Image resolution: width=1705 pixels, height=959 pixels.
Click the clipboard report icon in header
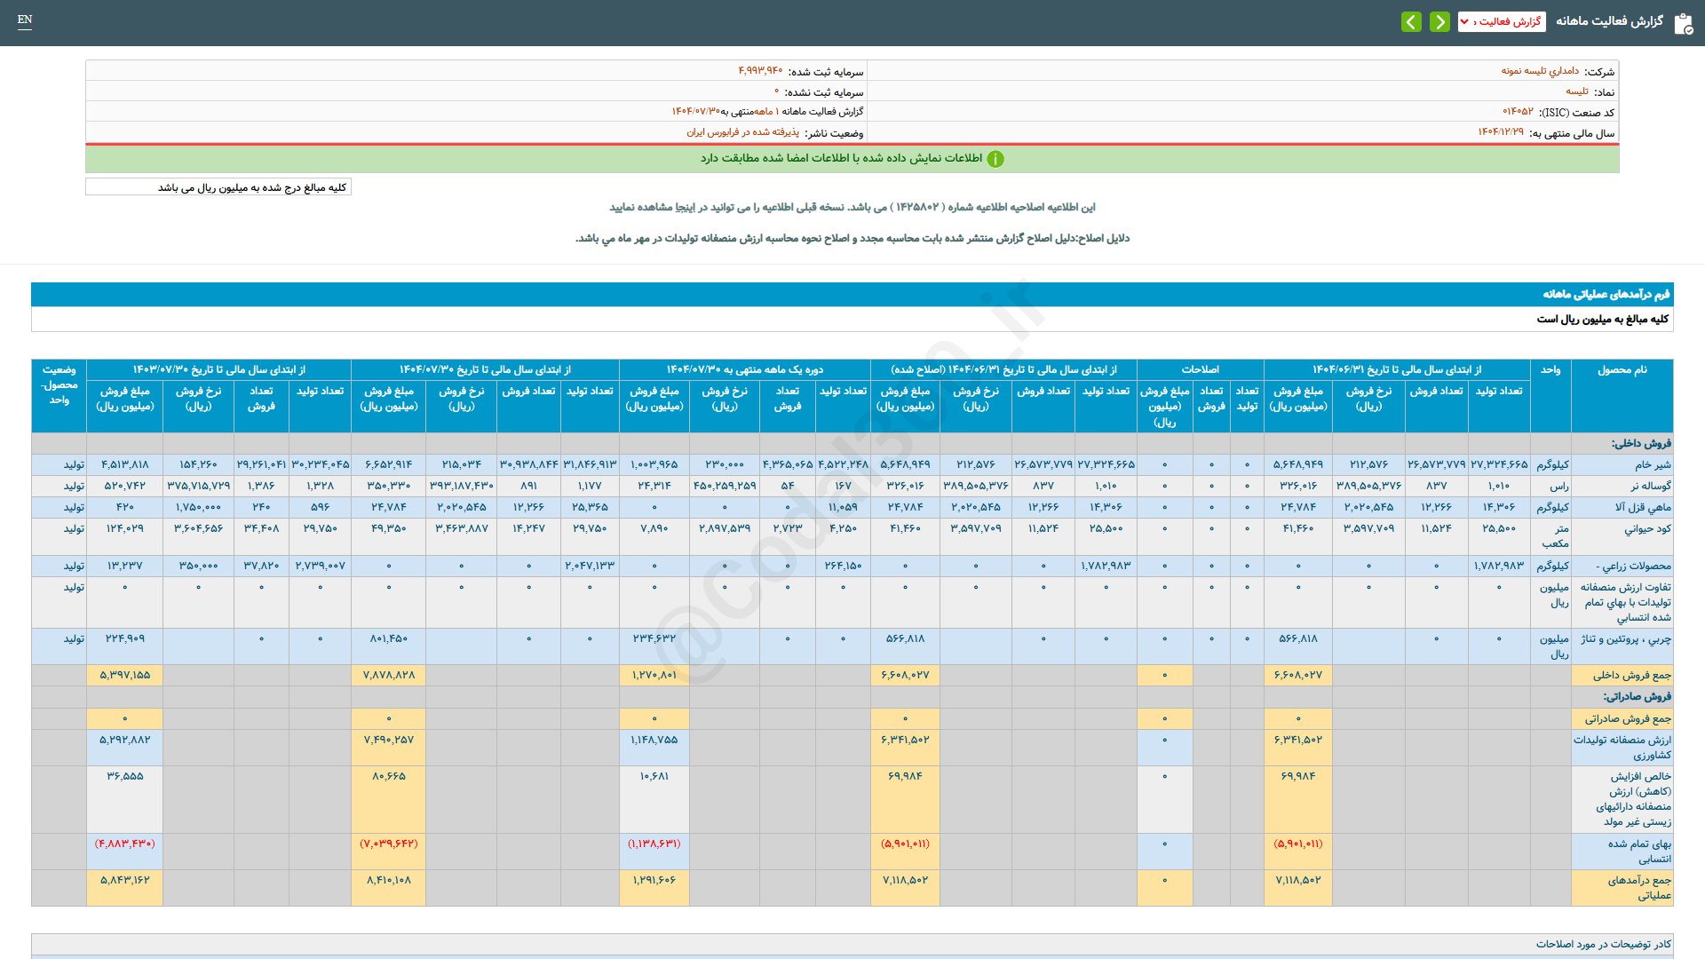coord(1683,23)
